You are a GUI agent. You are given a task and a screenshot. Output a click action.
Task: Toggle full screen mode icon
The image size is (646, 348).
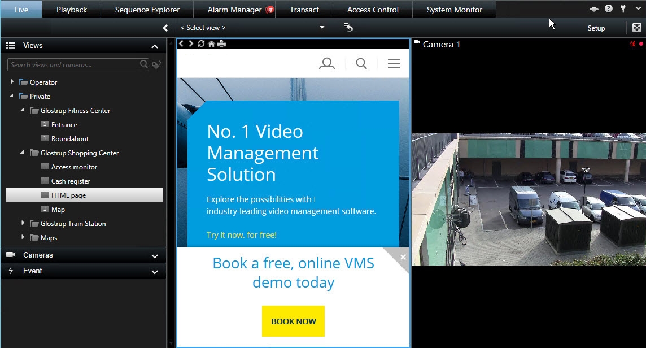[x=636, y=28]
